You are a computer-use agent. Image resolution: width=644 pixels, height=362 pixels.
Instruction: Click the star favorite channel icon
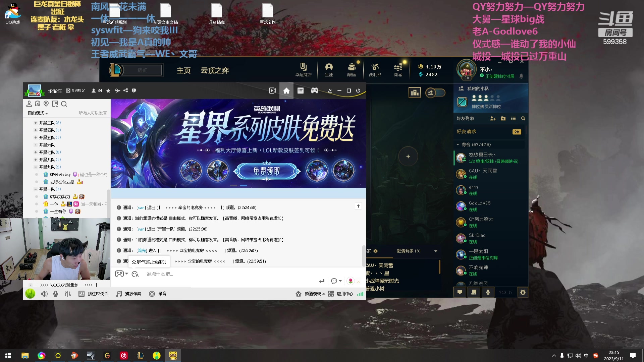pyautogui.click(x=108, y=91)
